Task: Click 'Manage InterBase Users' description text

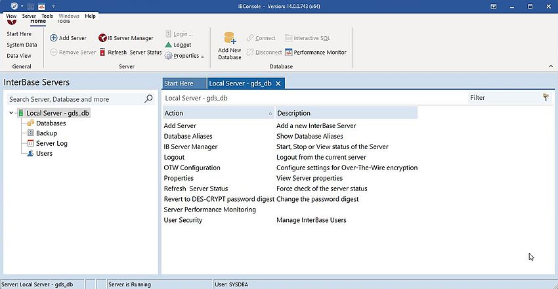Action: pos(311,220)
